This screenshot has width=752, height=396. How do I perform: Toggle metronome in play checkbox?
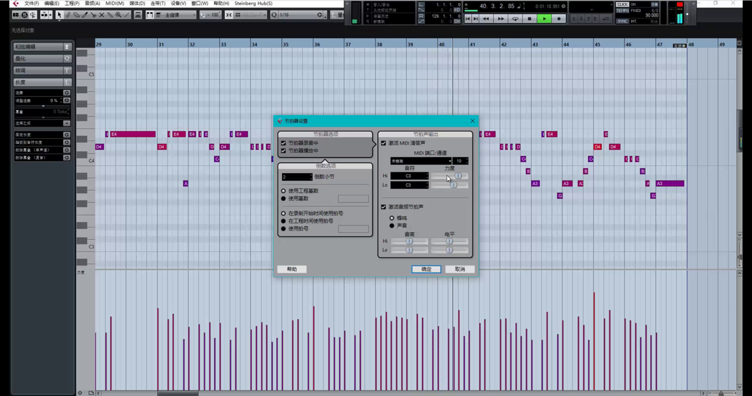(283, 151)
